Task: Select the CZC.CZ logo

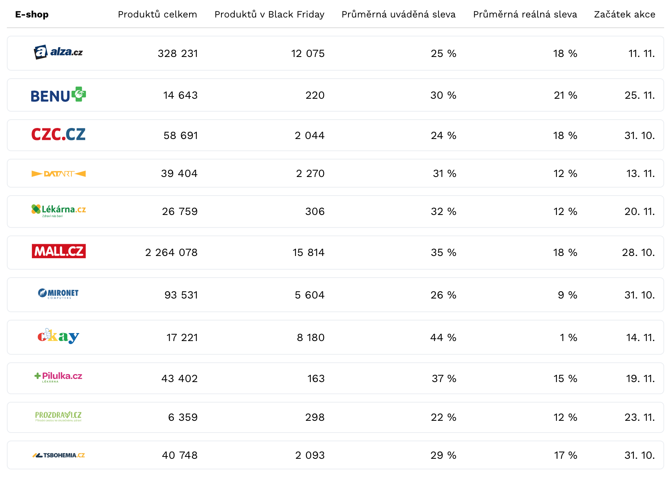Action: click(58, 135)
